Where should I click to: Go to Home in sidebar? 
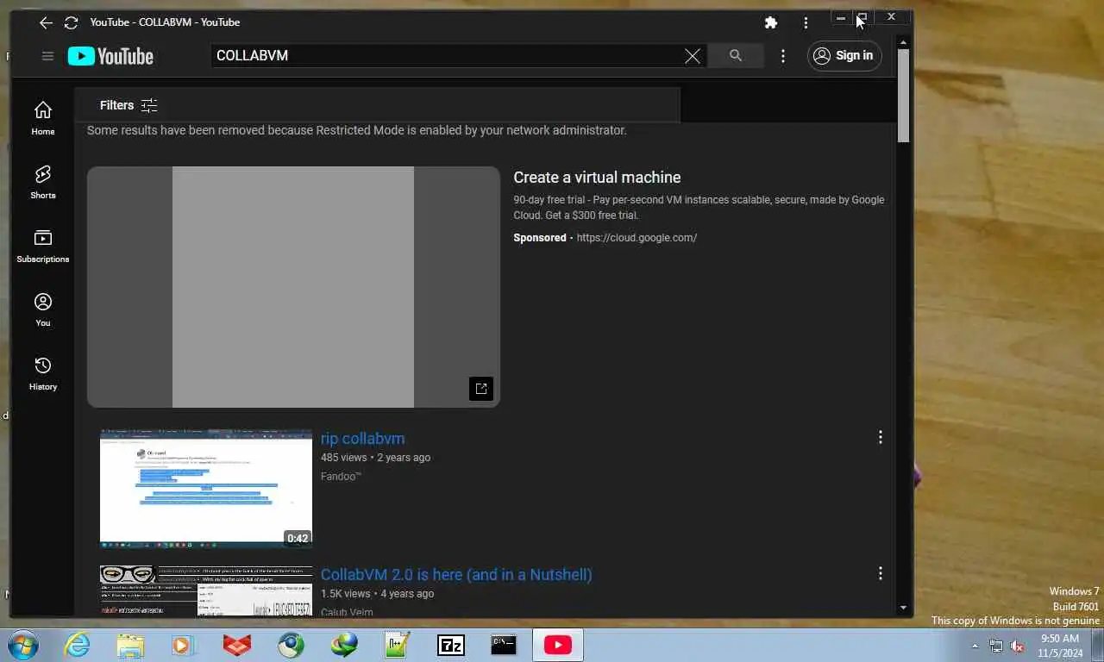pos(43,118)
